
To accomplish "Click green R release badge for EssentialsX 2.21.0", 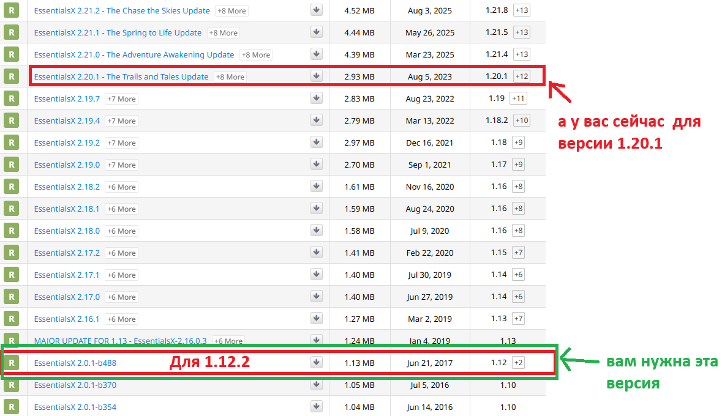I will [11, 54].
